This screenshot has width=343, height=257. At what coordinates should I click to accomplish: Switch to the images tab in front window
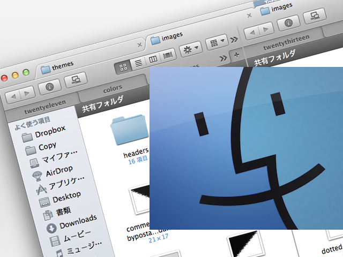(167, 37)
